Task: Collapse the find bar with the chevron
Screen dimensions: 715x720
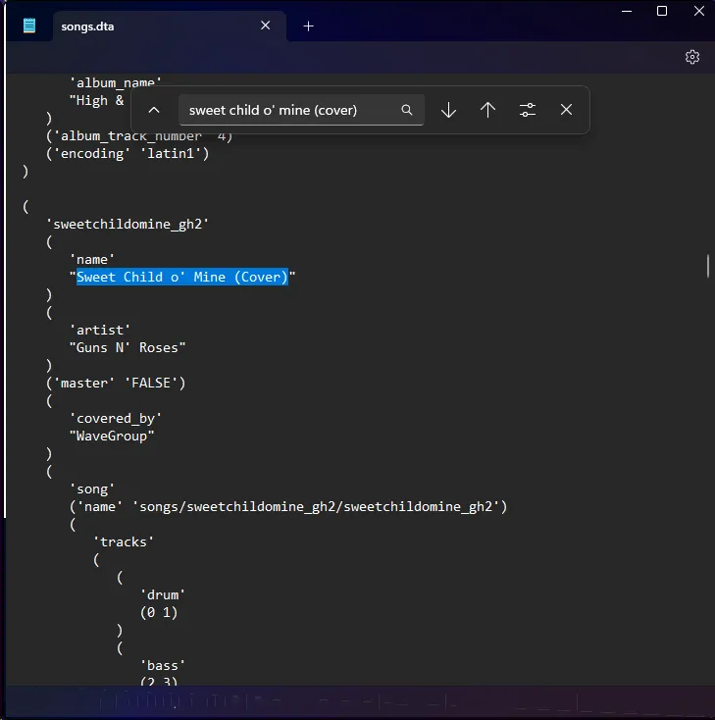Action: click(x=154, y=110)
